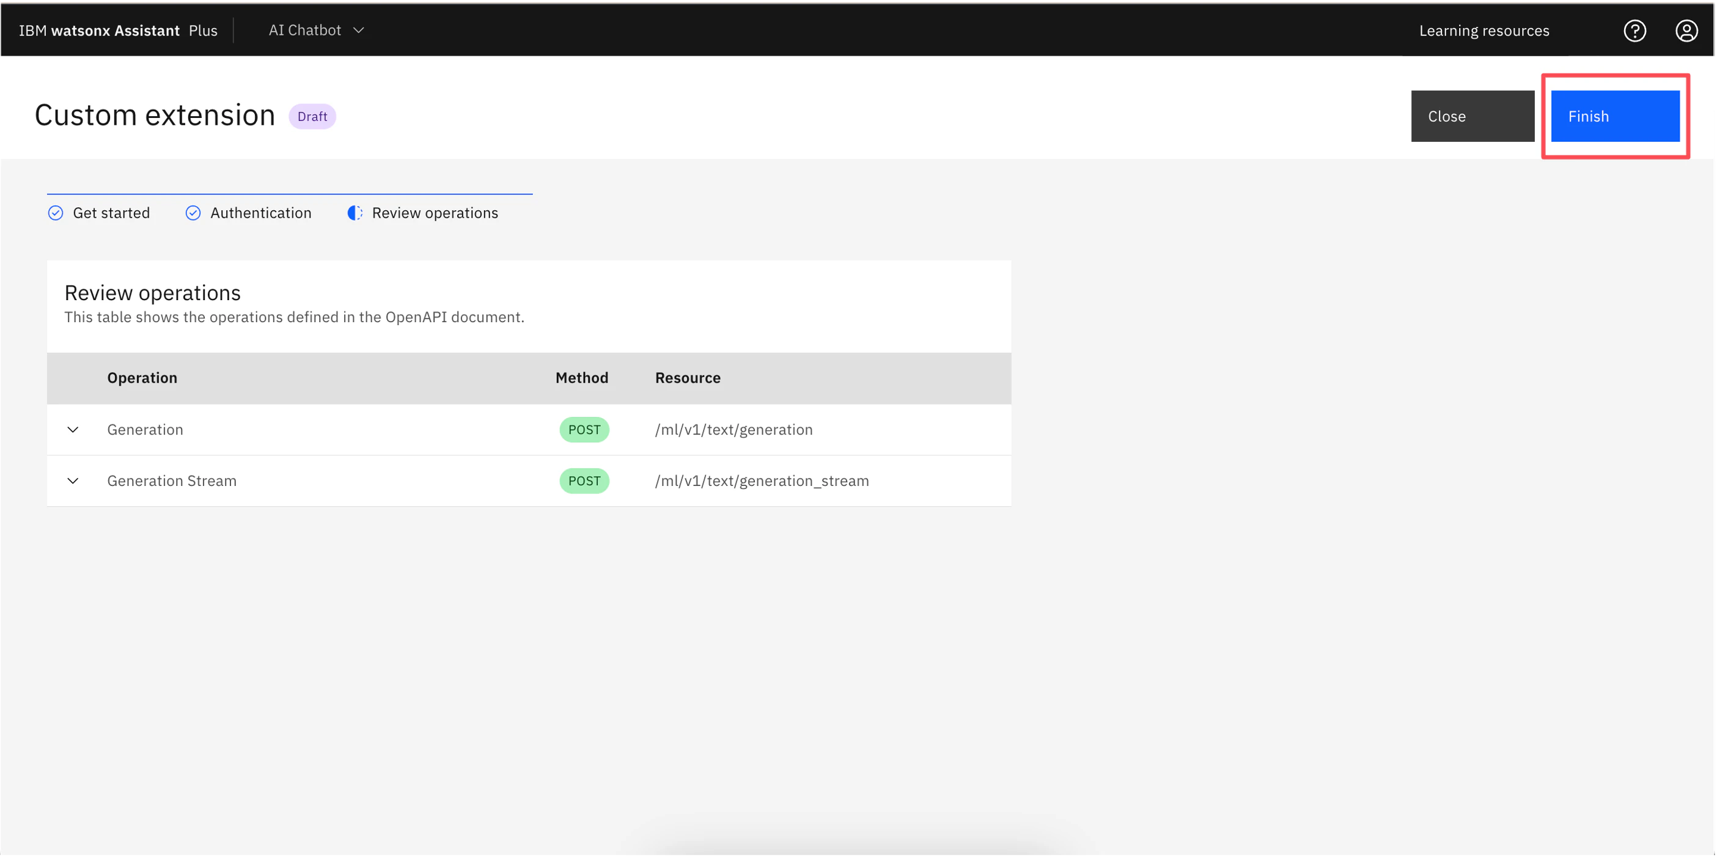This screenshot has height=857, width=1717.
Task: Go to the Get started step
Action: [x=111, y=213]
